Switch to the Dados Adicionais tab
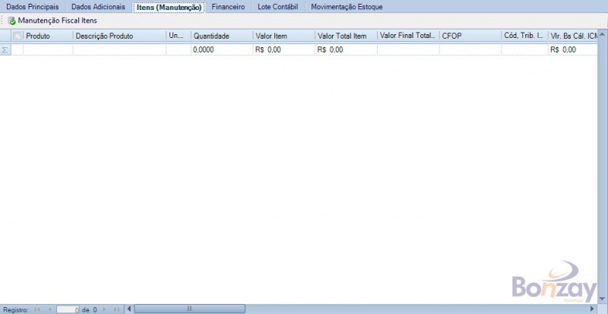The height and width of the screenshot is (314, 608). pyautogui.click(x=98, y=7)
